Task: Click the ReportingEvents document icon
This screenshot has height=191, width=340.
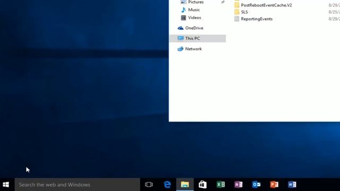Action: click(237, 19)
